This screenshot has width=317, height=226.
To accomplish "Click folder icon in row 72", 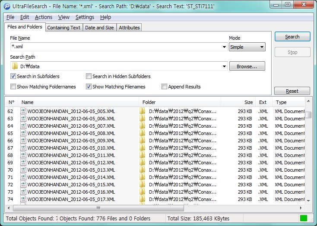I will click(143, 185).
